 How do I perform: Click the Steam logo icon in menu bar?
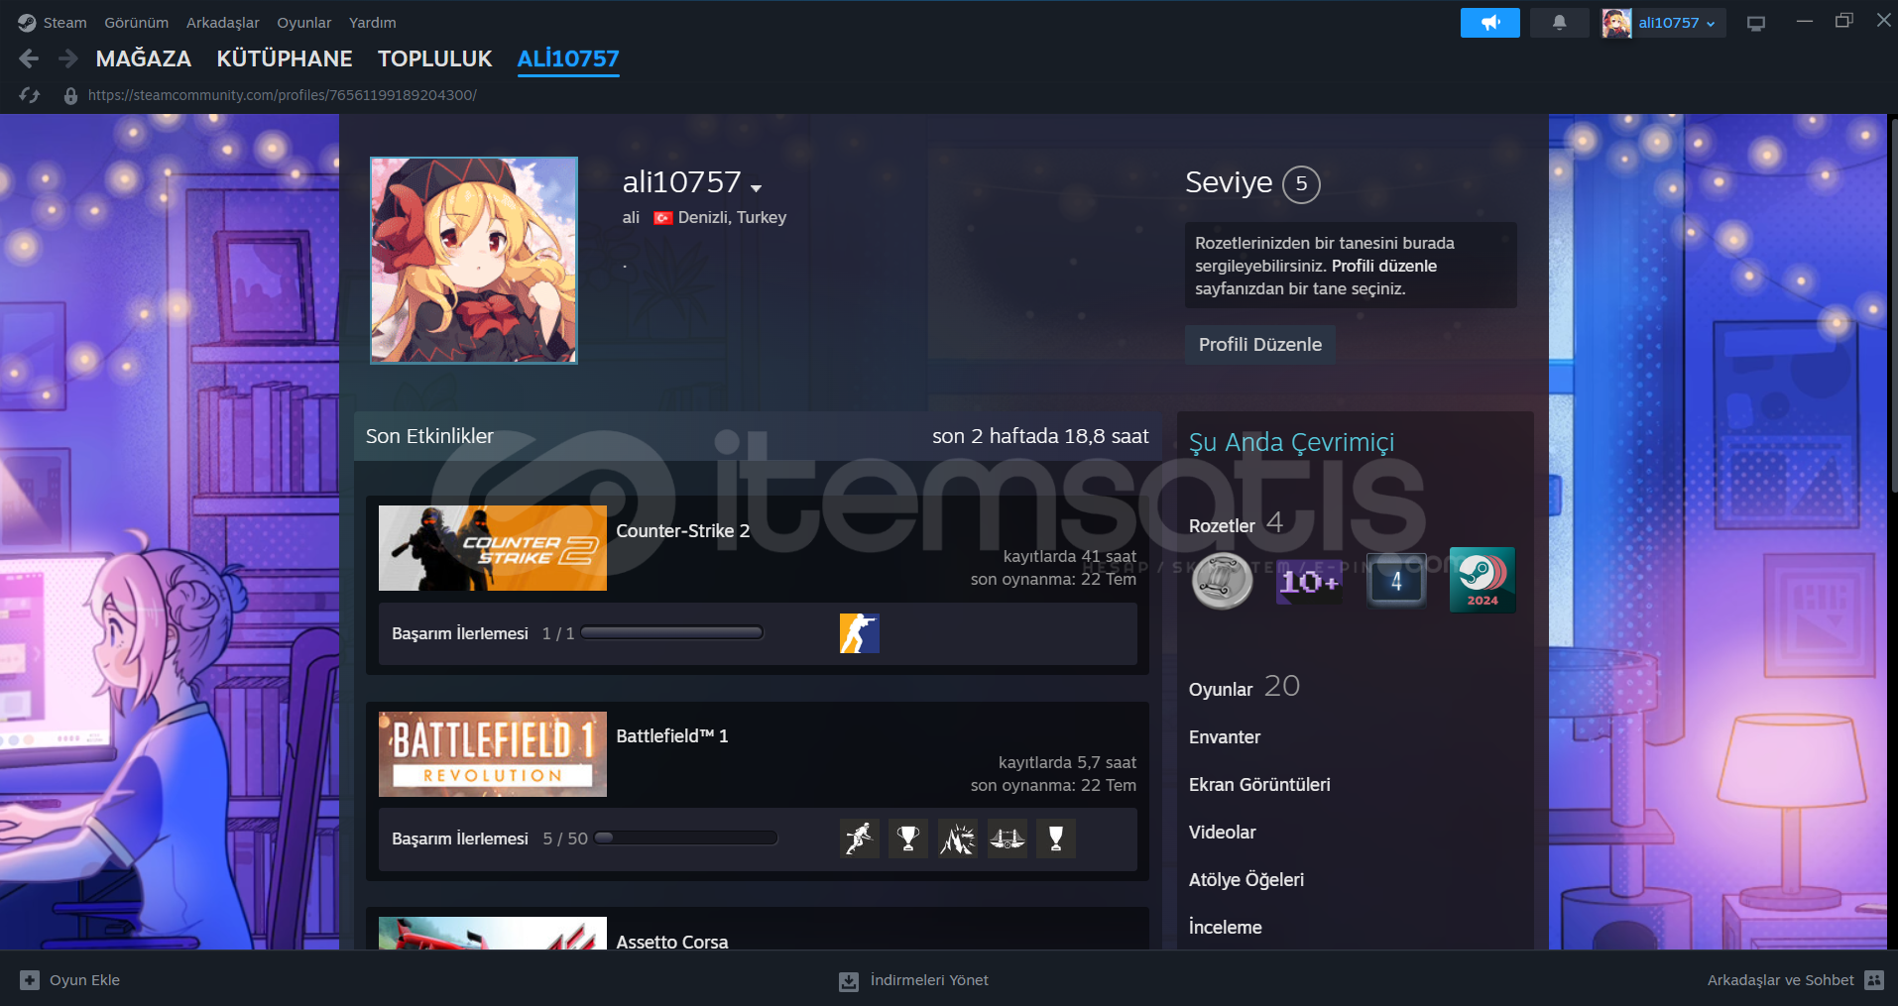click(x=27, y=23)
